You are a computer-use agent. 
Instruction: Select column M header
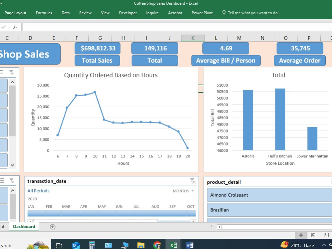[239, 38]
